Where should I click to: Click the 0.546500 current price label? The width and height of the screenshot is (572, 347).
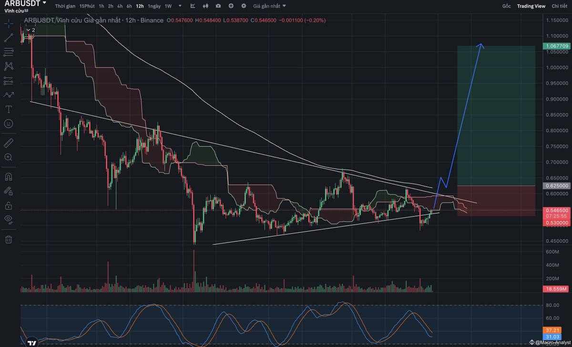pyautogui.click(x=556, y=210)
